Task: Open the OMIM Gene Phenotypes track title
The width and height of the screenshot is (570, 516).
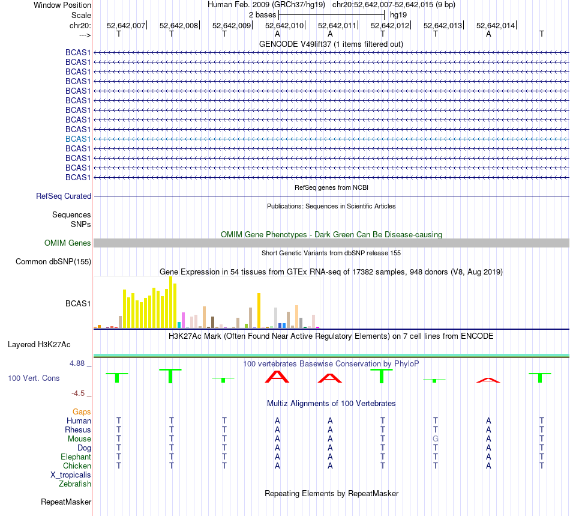Action: (x=331, y=234)
